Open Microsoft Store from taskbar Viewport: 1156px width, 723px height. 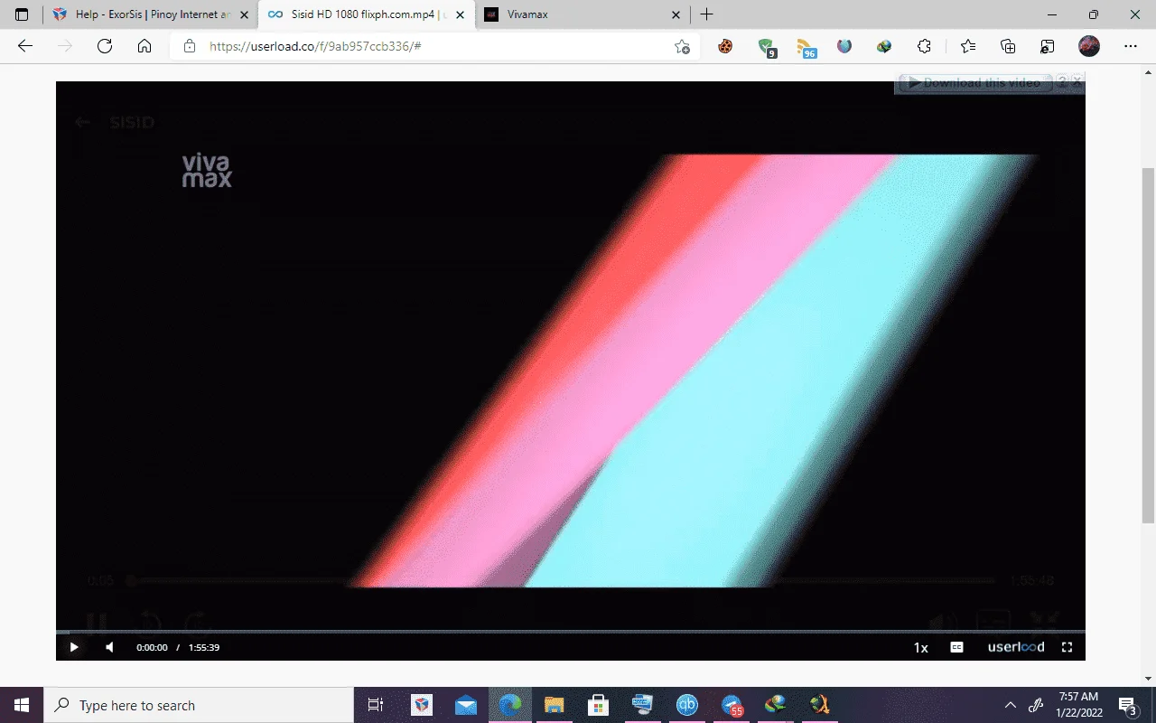[599, 705]
